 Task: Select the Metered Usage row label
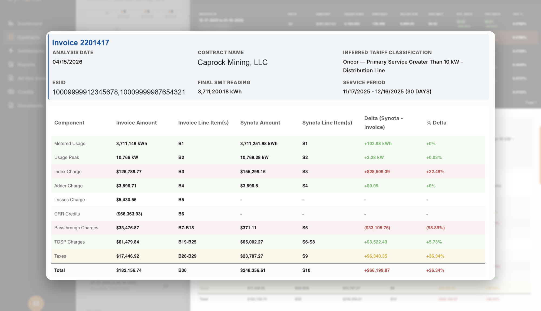tap(70, 144)
